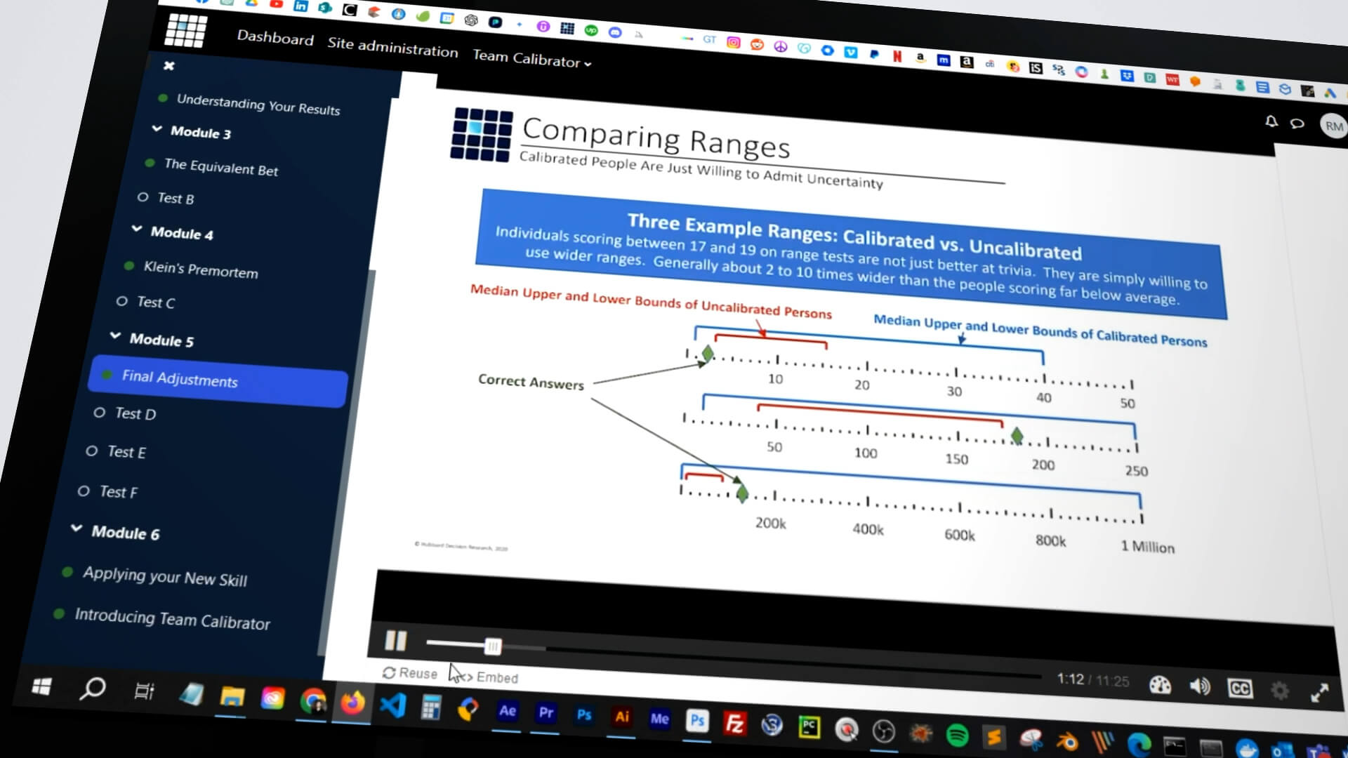This screenshot has height=758, width=1348.
Task: Open Spotify from the taskbar
Action: tap(957, 735)
